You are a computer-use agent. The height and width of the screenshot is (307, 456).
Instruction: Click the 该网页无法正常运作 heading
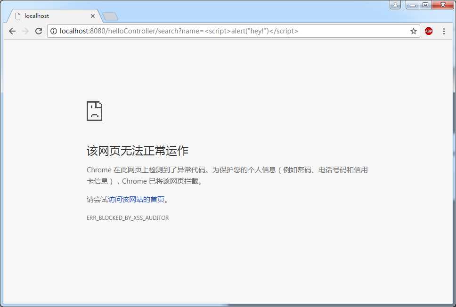pyautogui.click(x=138, y=151)
